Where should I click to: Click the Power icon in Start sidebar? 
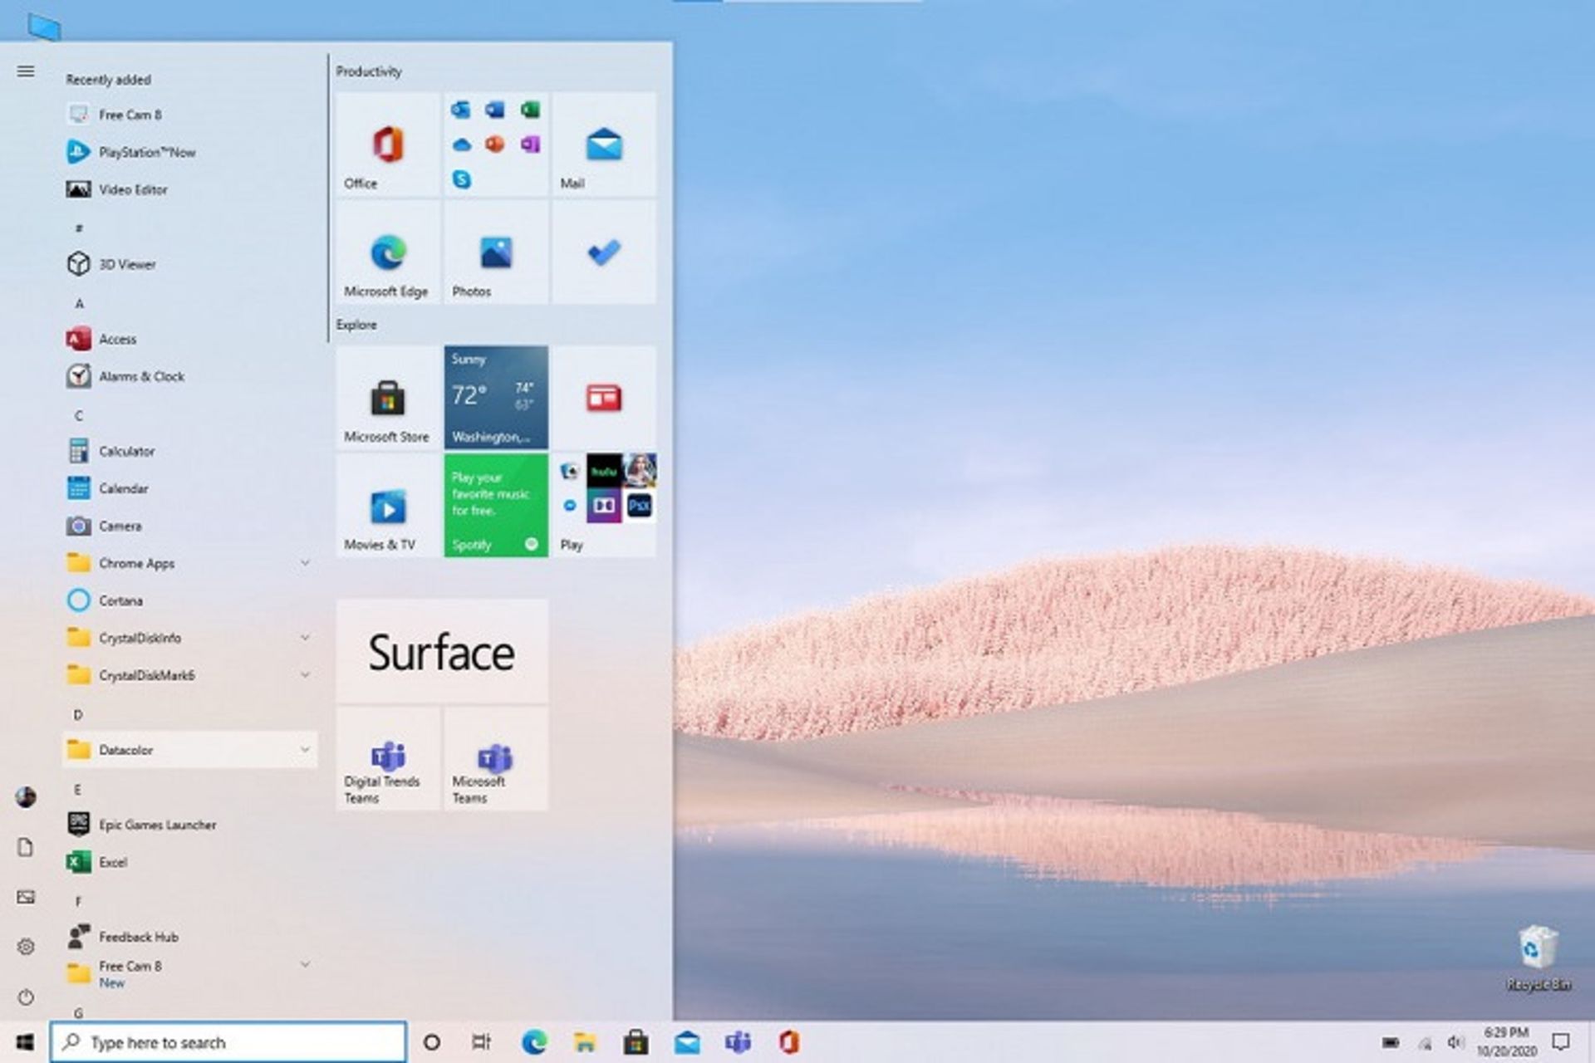(x=26, y=997)
